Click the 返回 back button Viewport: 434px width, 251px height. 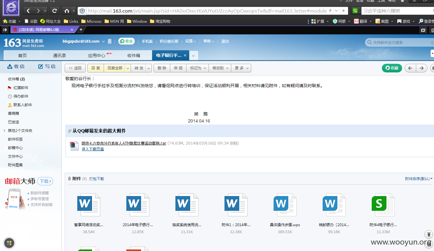(75, 68)
